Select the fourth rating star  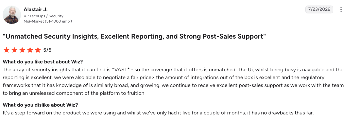30,50
